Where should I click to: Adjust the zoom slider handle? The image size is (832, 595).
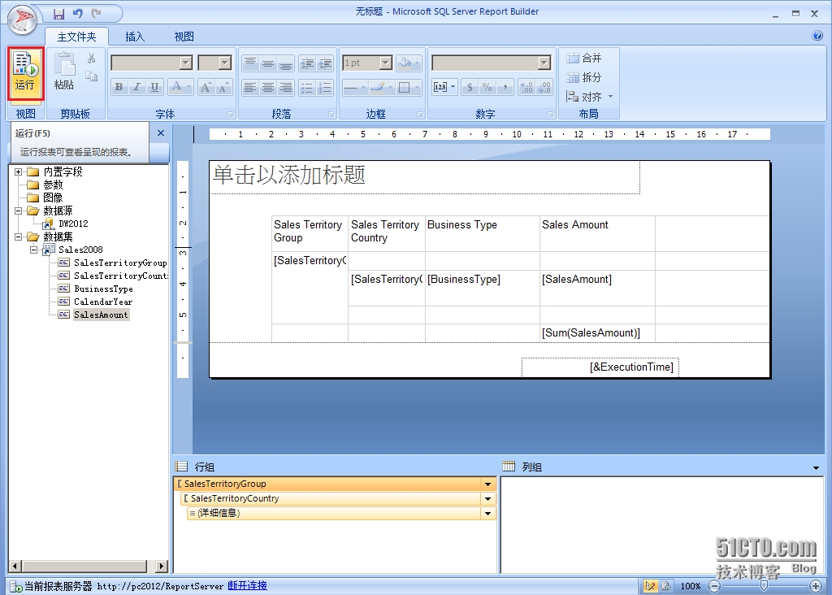(764, 585)
